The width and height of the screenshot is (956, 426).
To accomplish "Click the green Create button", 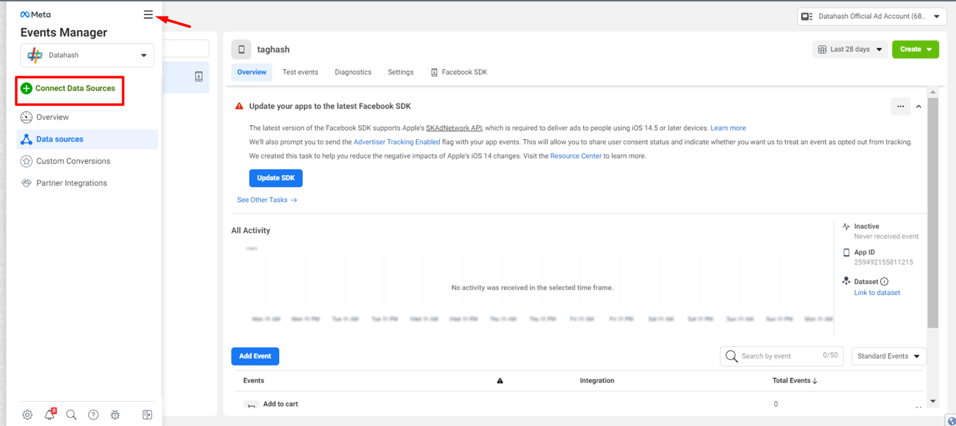I will click(x=915, y=50).
